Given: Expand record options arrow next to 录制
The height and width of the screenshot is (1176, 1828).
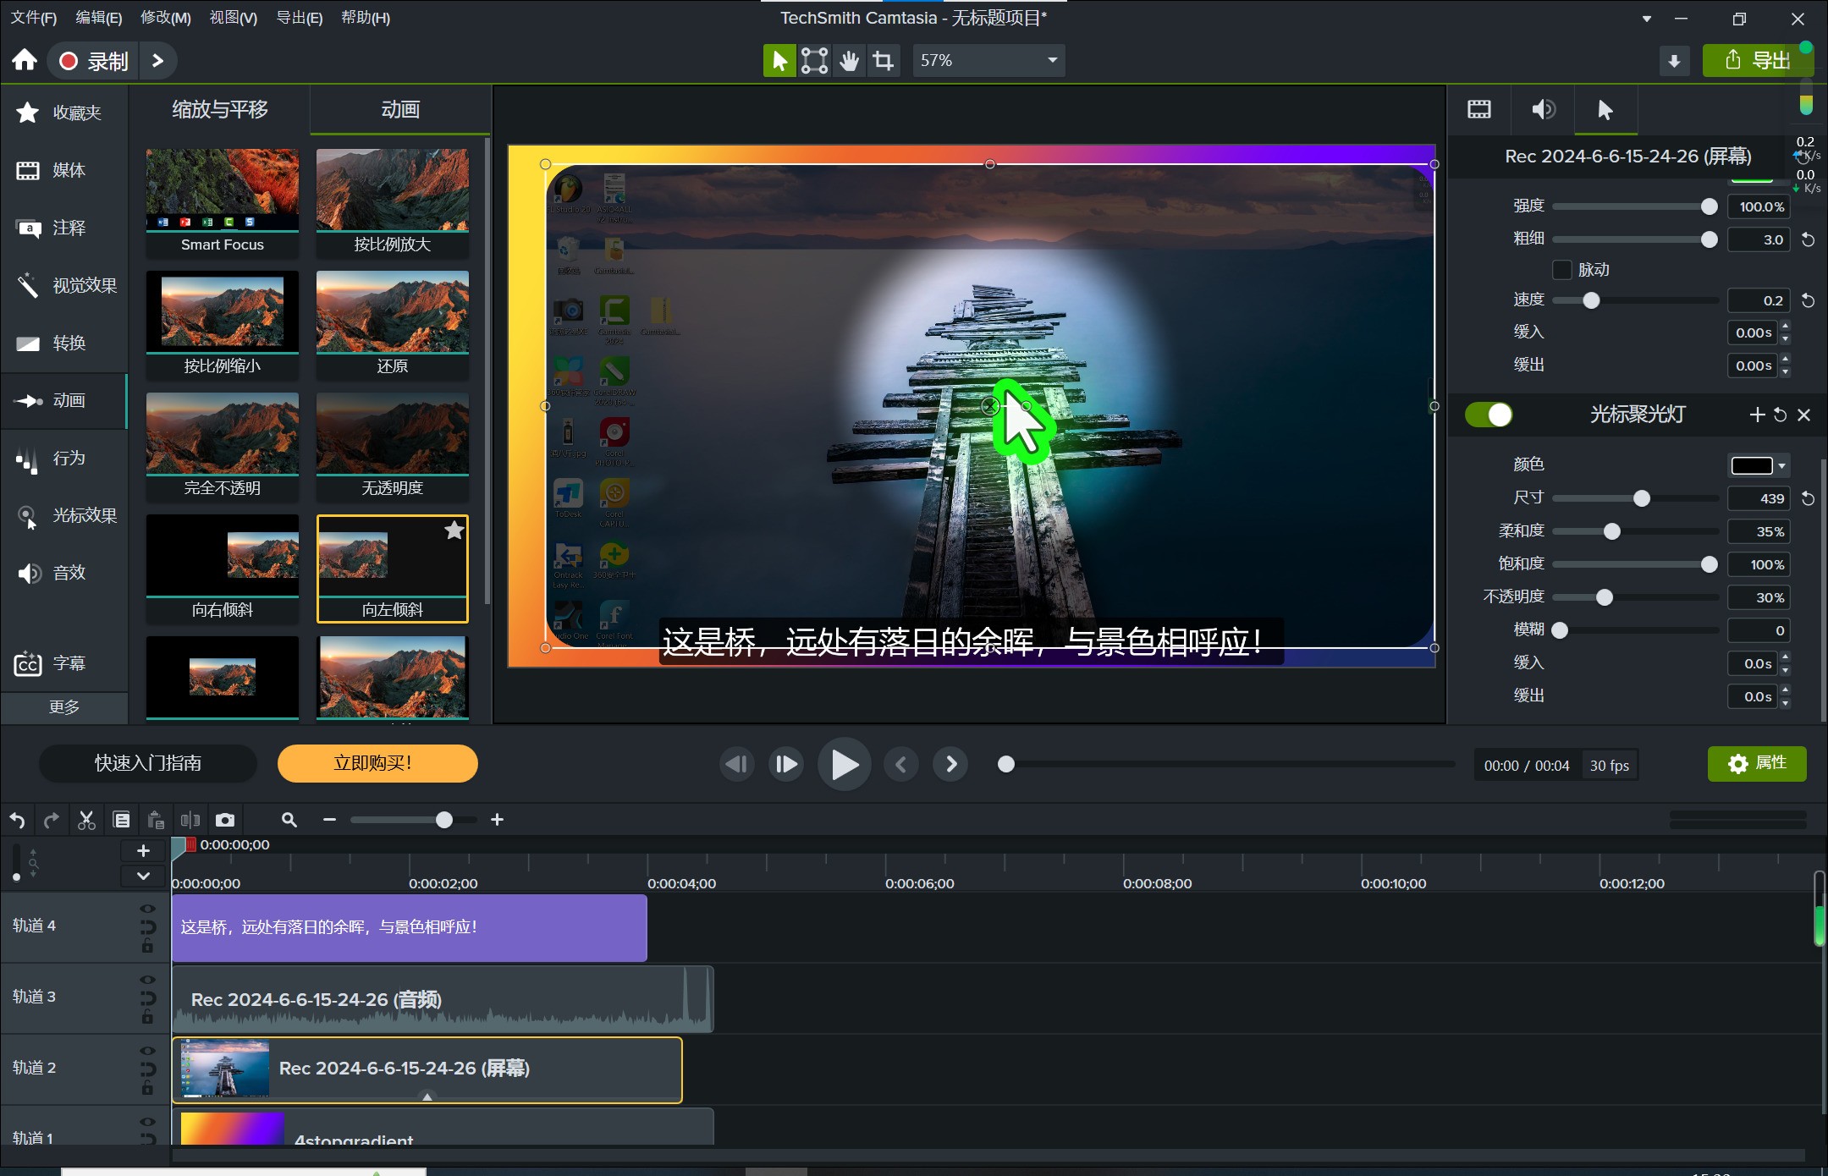Looking at the screenshot, I should coord(157,61).
